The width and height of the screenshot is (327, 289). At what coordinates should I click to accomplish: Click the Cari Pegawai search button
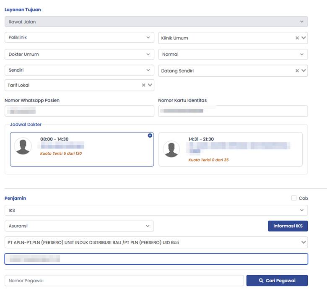(277, 281)
